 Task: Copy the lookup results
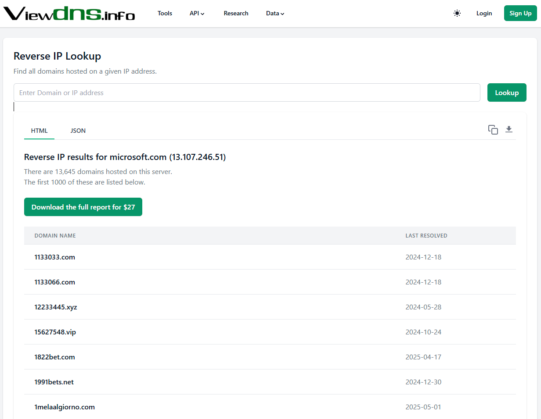(x=493, y=129)
